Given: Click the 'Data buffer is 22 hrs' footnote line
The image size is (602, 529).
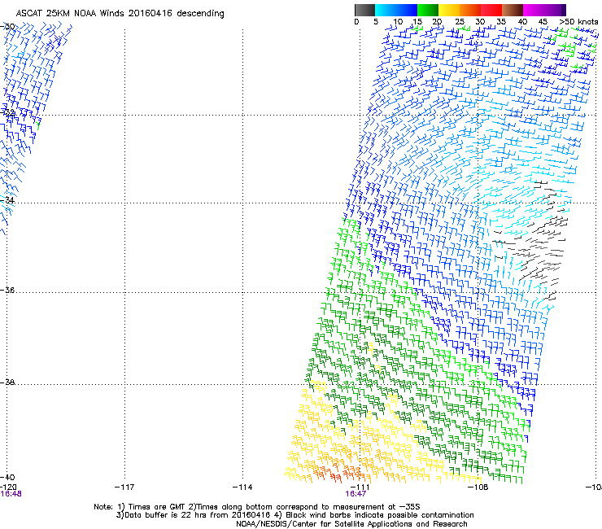Looking at the screenshot, I should (294, 515).
